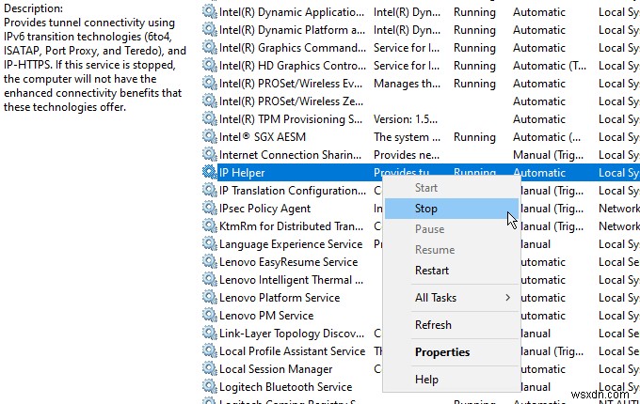Viewport: 640px width, 404px height.
Task: Click gear icon for Intel(R) PROSet/Wireless Ev service
Action: click(209, 84)
